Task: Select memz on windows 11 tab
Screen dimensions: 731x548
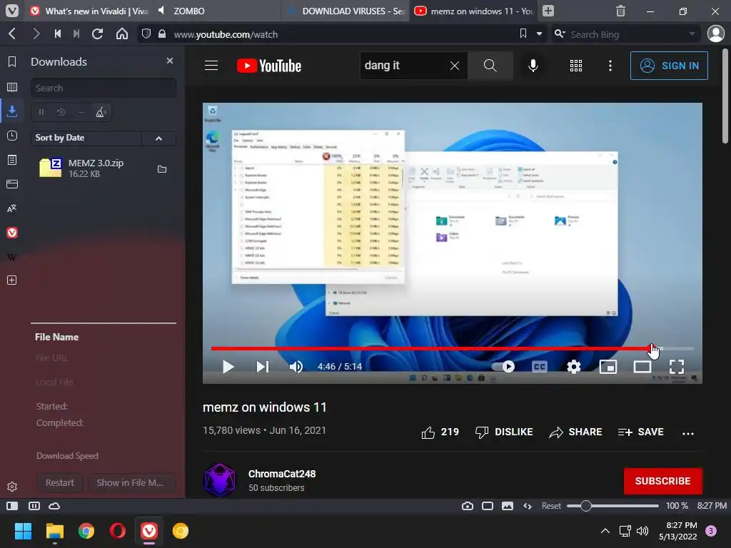Action: 474,11
